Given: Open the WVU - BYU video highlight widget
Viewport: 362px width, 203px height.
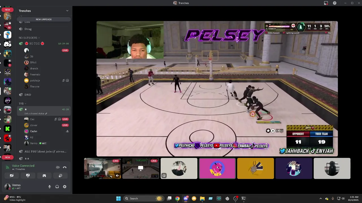Looking at the screenshot, I should pyautogui.click(x=15, y=198).
